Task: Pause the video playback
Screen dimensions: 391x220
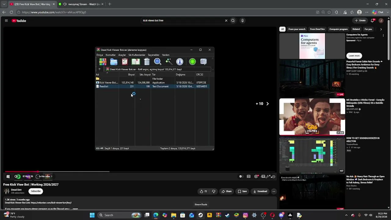Action: [x=8, y=176]
